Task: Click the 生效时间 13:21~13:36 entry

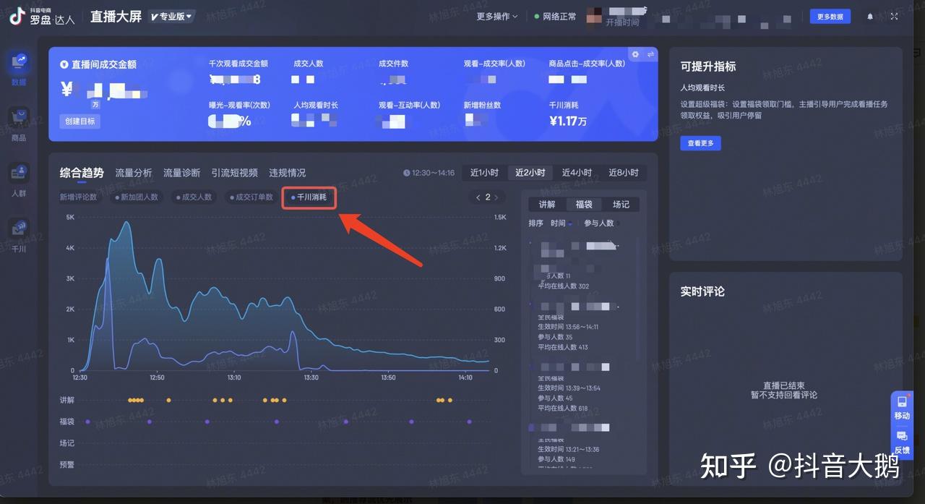Action: click(x=569, y=449)
